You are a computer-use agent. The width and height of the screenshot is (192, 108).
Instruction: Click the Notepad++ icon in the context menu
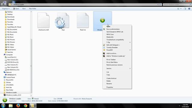pos(104,45)
